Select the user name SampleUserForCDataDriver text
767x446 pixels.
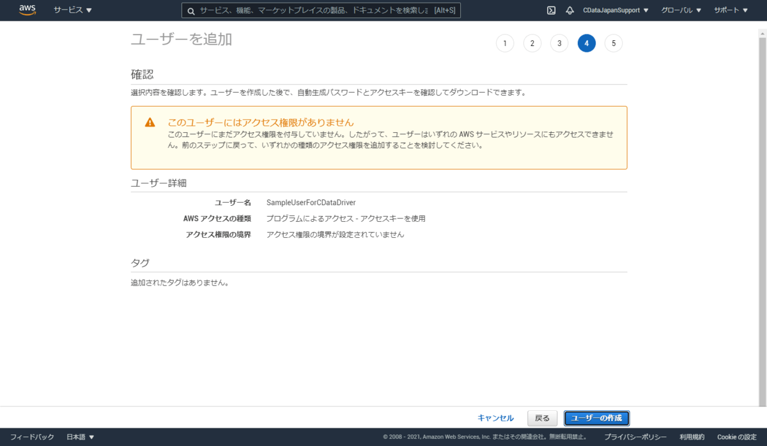311,203
